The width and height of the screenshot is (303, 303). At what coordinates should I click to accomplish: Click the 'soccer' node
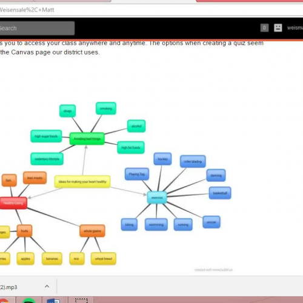(211, 222)
